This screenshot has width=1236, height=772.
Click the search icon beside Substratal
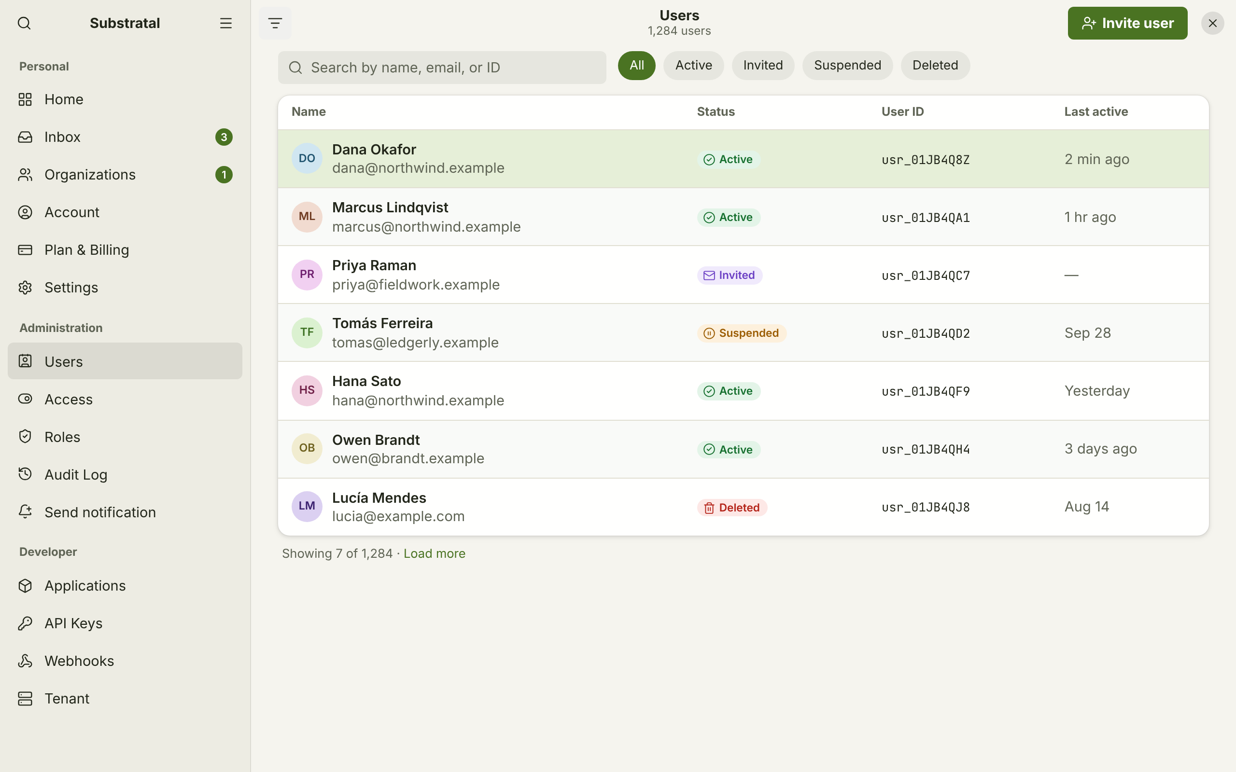pos(24,23)
